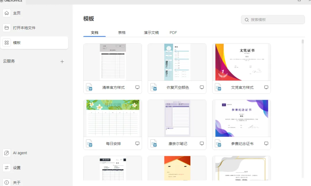311x186 pixels.
Task: Click document icon beside 文凭官方样式
Action: coord(218,87)
